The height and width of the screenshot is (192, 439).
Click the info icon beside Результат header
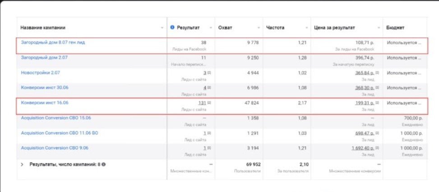(172, 27)
